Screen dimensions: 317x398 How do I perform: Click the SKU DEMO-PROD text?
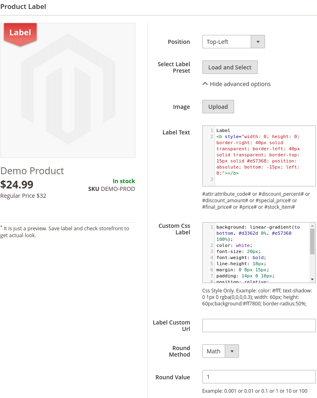pos(111,189)
